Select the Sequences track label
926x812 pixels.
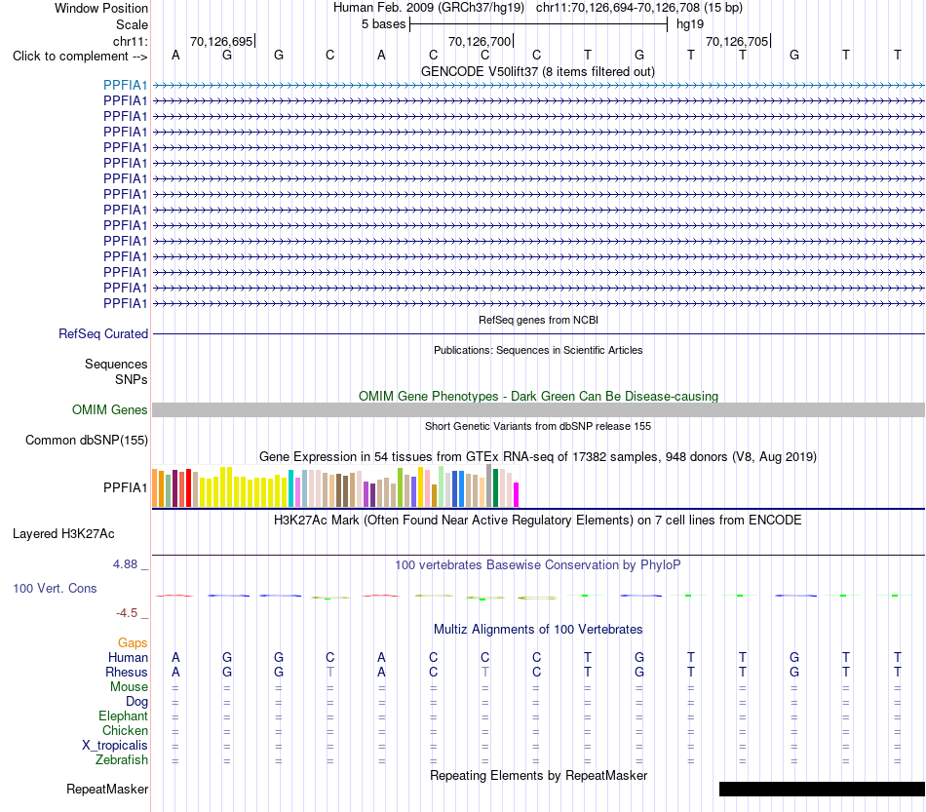click(x=116, y=364)
